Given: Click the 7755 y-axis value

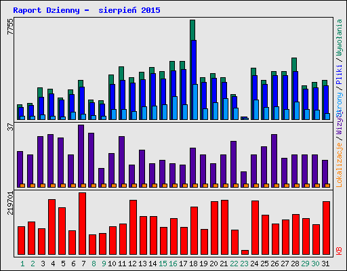Looking at the screenshot, I should 10,26.
